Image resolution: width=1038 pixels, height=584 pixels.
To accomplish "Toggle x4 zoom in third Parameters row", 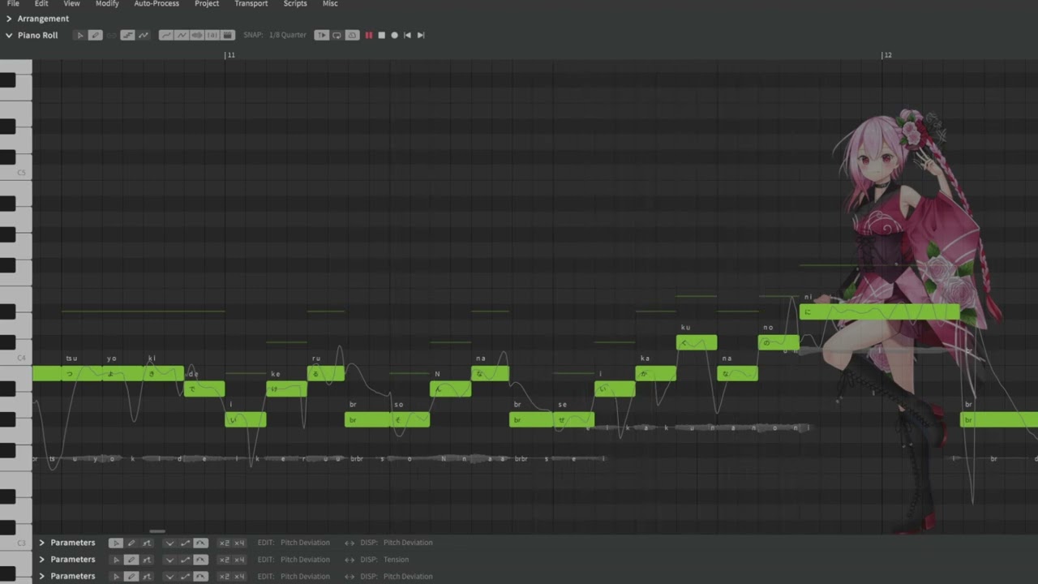I will point(239,576).
